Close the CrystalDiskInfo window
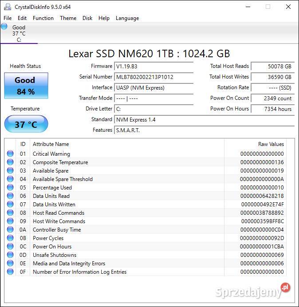 (x=288, y=7)
